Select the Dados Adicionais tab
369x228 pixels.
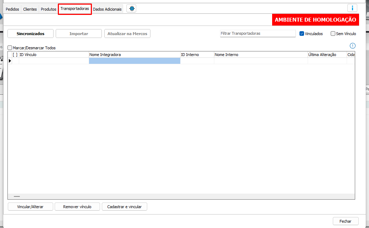[x=107, y=9]
